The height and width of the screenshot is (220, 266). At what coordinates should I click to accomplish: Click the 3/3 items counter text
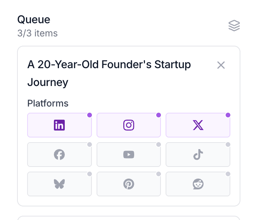[x=38, y=33]
